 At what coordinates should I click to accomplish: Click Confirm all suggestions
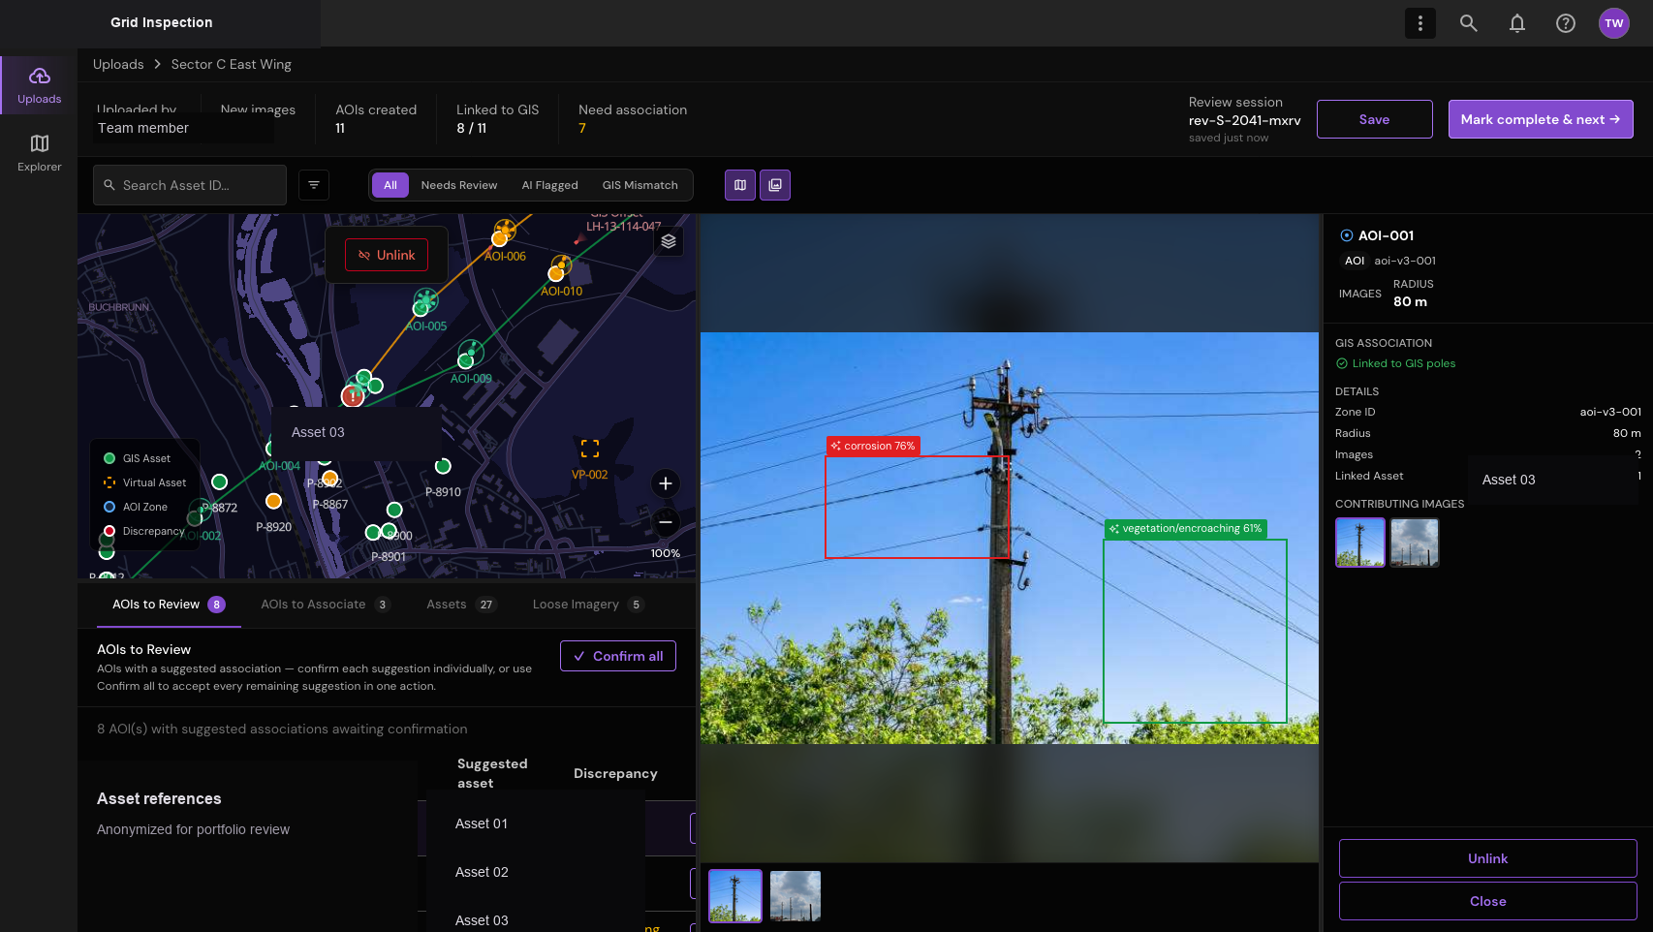(x=618, y=656)
